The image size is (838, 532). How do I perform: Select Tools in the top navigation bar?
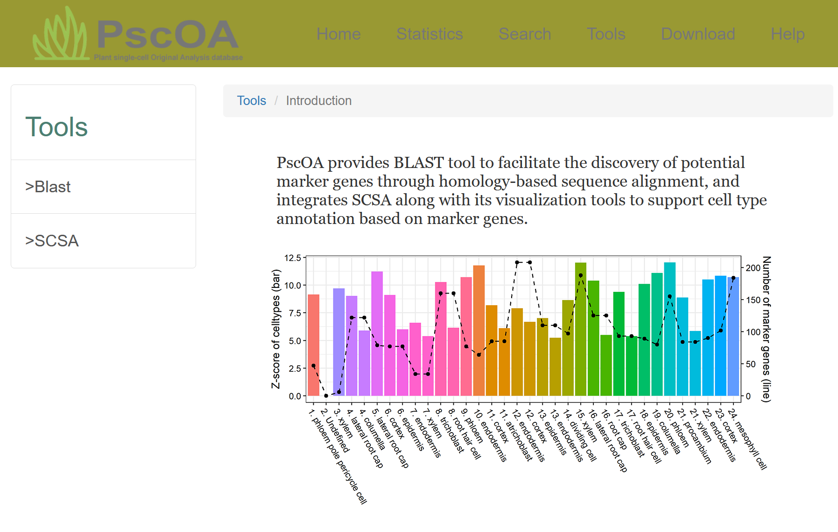[x=606, y=34]
